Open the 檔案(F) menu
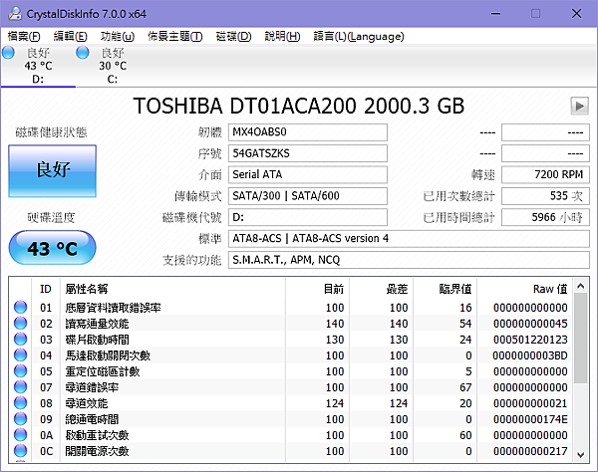This screenshot has height=472, width=598. [x=24, y=37]
